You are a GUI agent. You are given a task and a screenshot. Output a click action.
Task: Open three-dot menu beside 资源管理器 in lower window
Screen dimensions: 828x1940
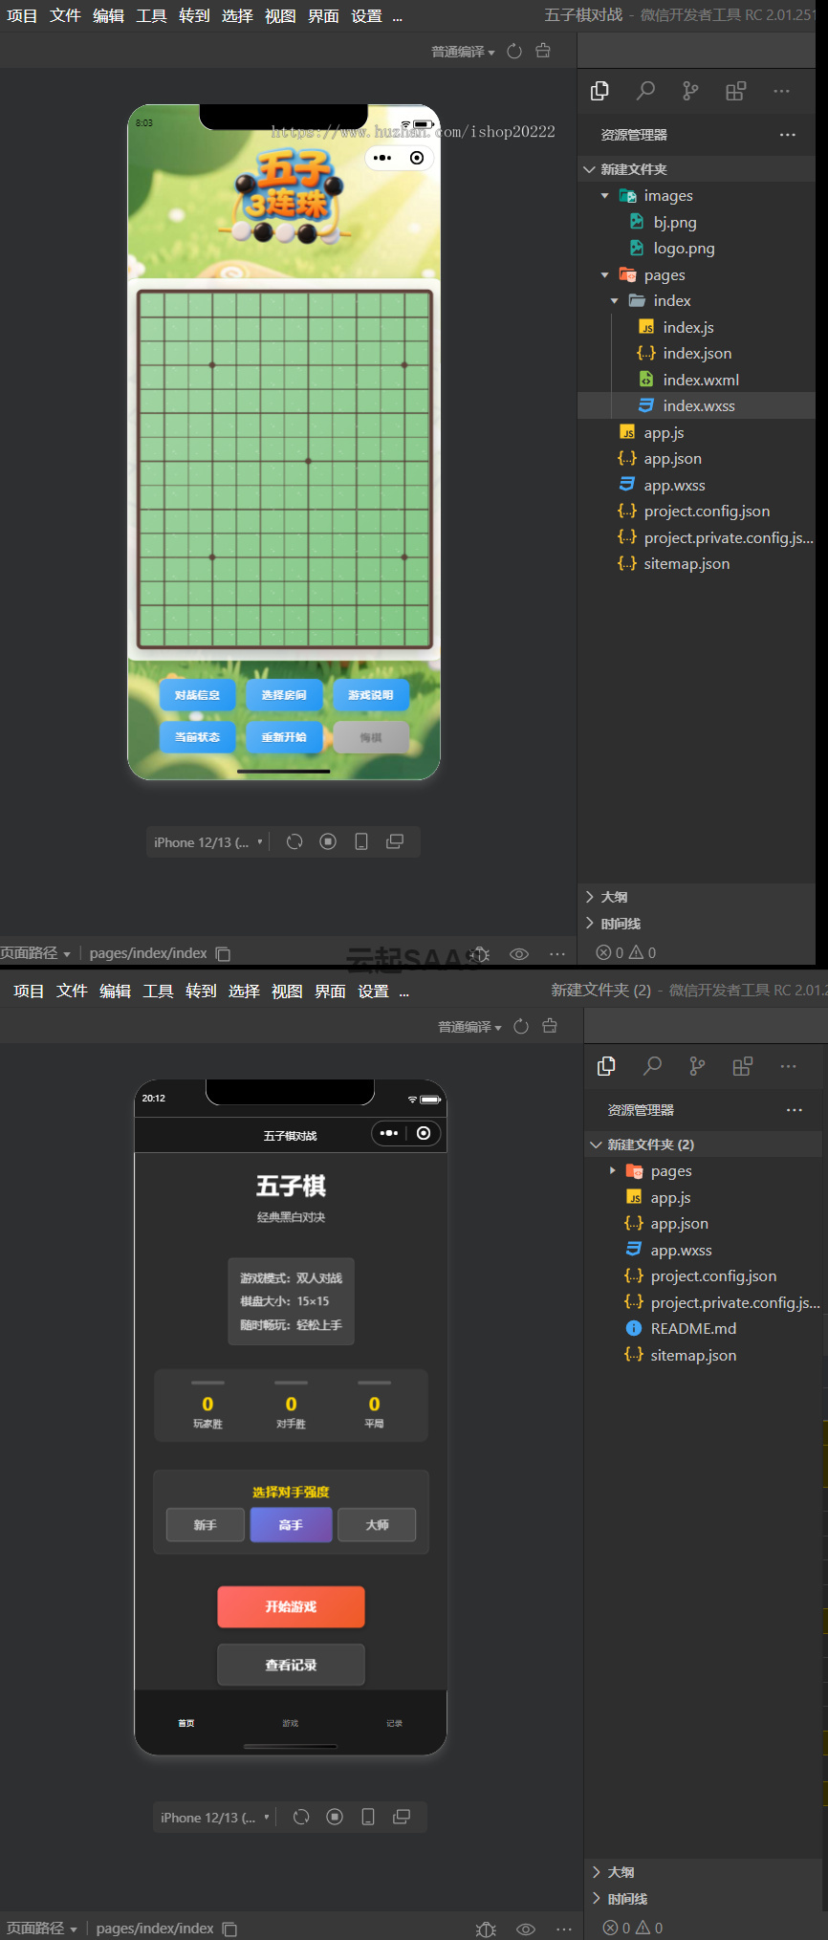[x=794, y=1110]
